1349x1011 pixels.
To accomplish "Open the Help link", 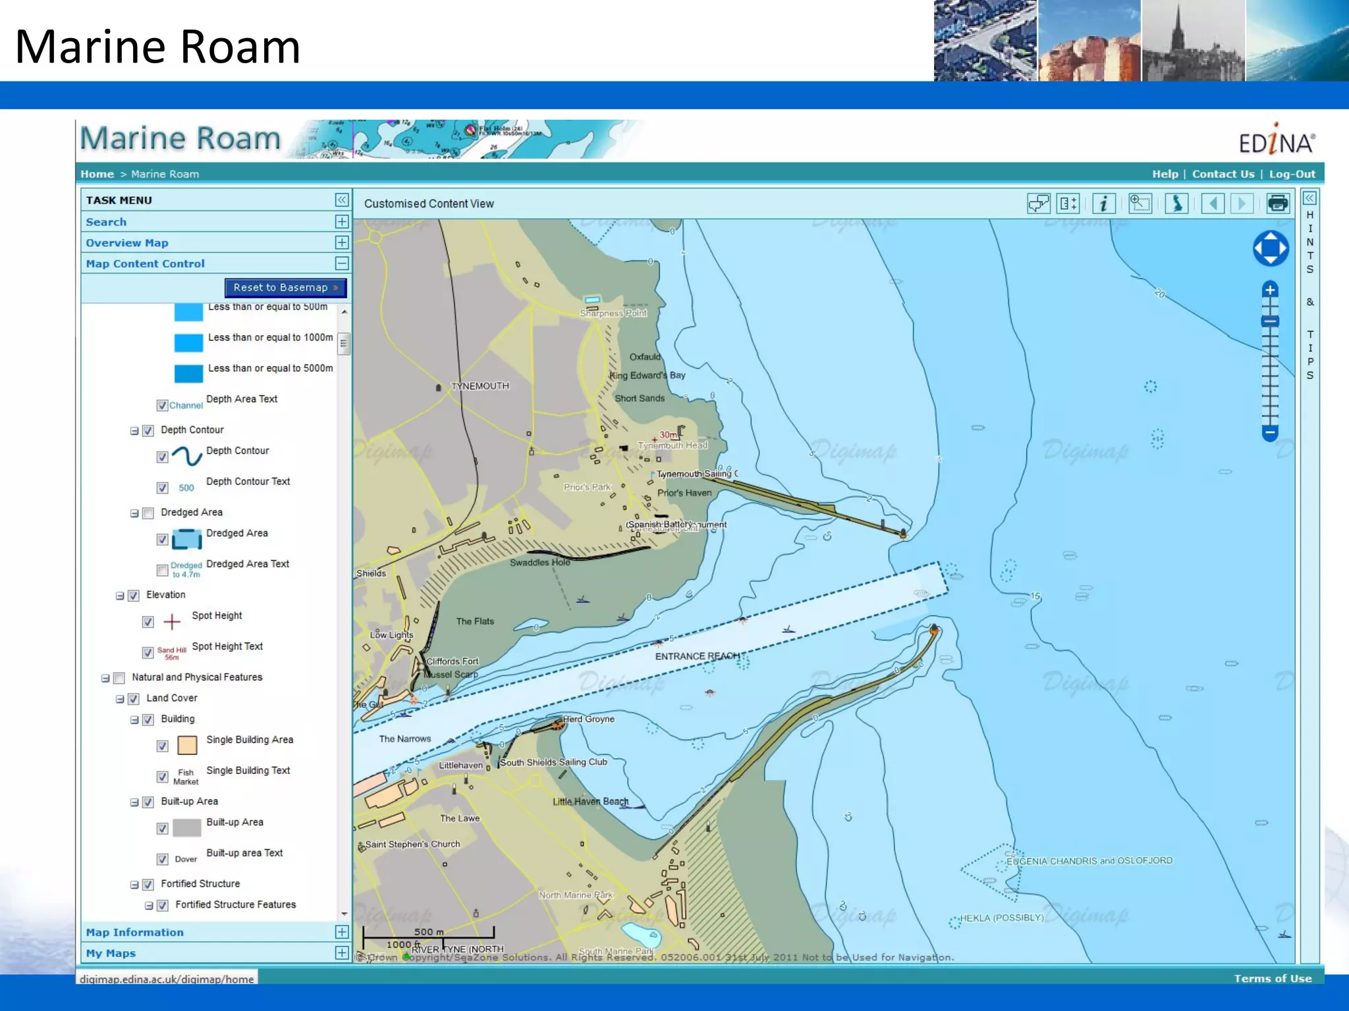I will click(x=1165, y=174).
